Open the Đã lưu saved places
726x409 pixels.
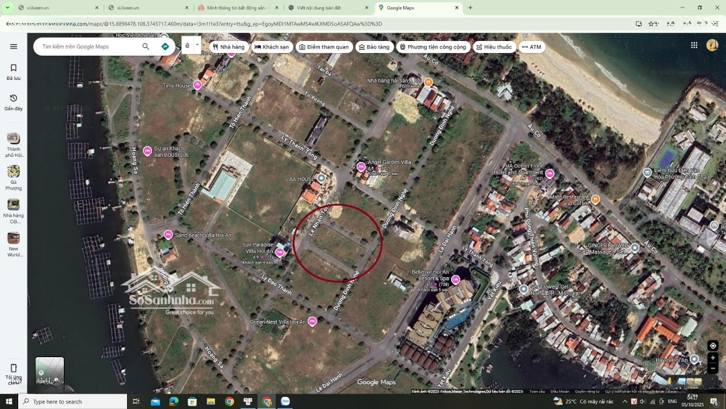(13, 72)
